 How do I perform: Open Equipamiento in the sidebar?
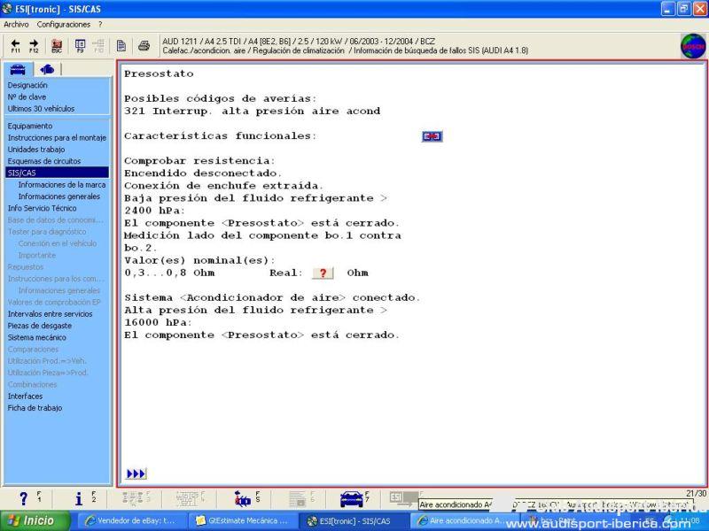[30, 126]
